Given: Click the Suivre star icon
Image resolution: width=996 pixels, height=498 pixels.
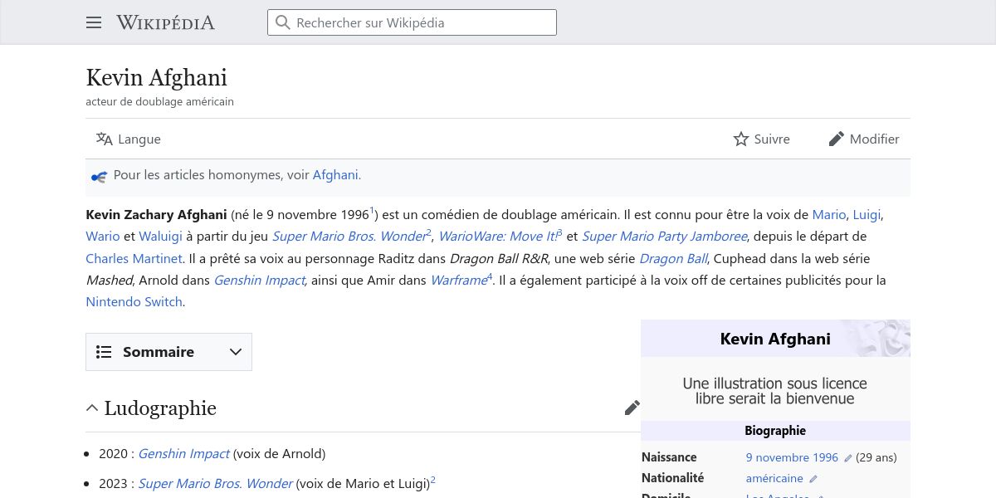Looking at the screenshot, I should pos(741,139).
